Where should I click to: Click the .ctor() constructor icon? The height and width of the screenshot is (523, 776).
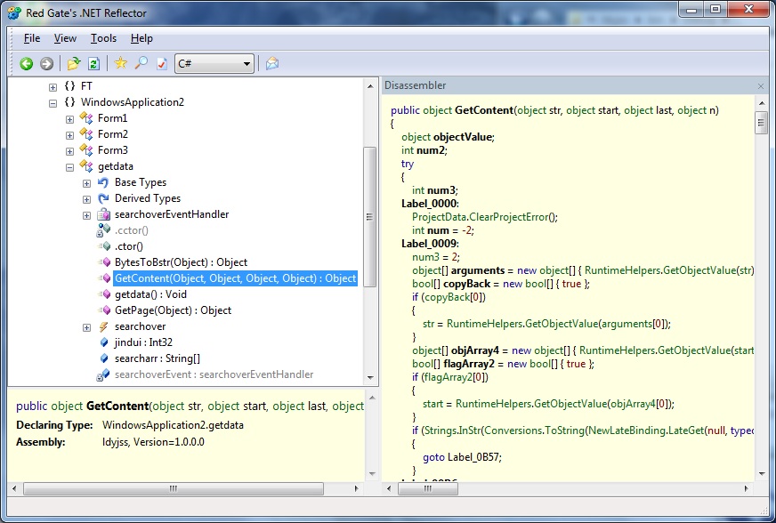pyautogui.click(x=104, y=245)
